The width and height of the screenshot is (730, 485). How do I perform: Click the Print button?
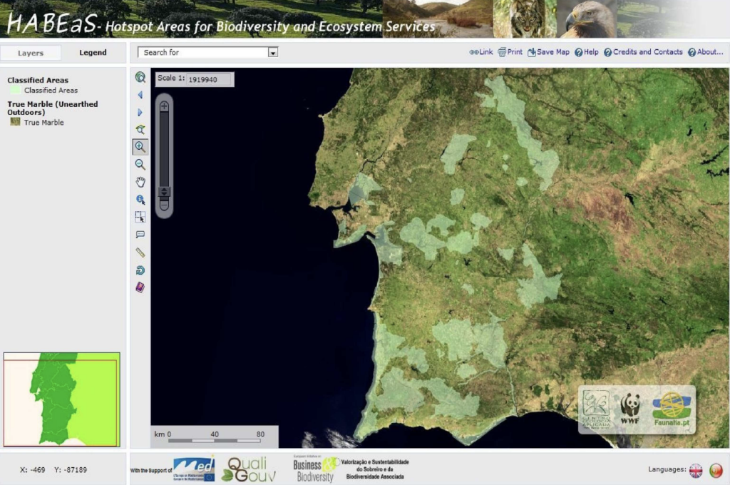pyautogui.click(x=510, y=52)
